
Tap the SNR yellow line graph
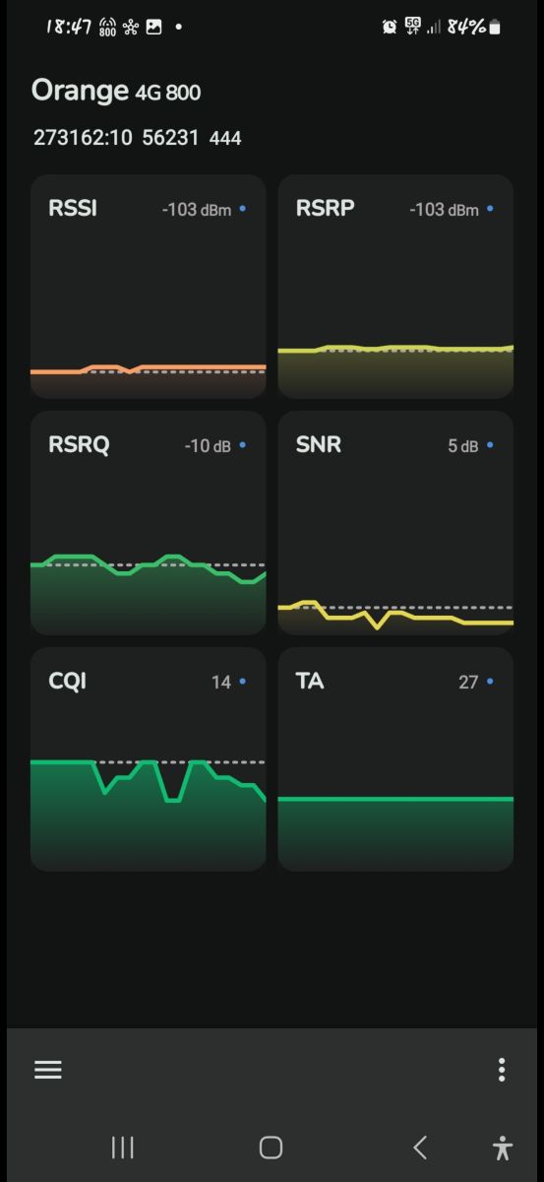(395, 615)
